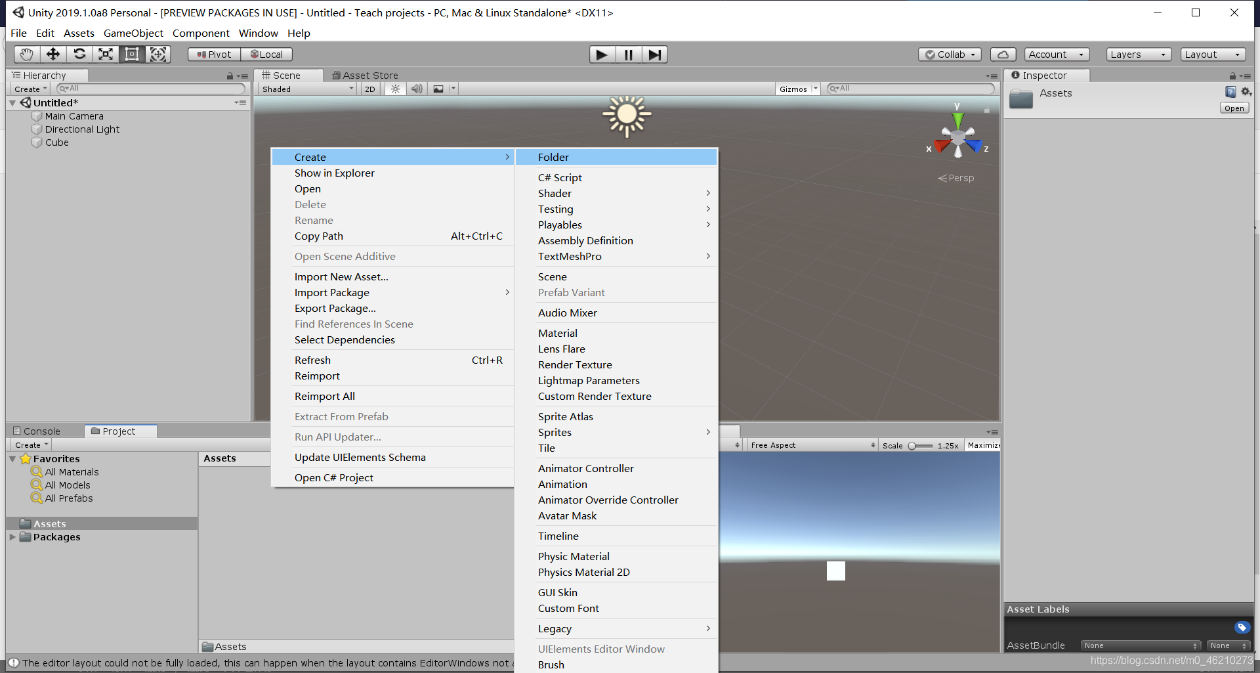Open the GameObject menu

click(x=133, y=33)
